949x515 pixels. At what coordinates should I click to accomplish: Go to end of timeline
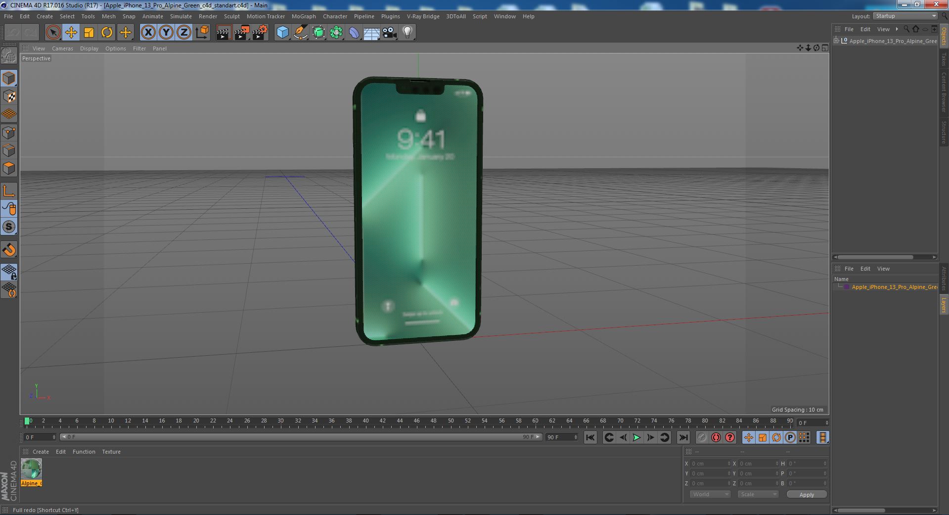pos(683,437)
